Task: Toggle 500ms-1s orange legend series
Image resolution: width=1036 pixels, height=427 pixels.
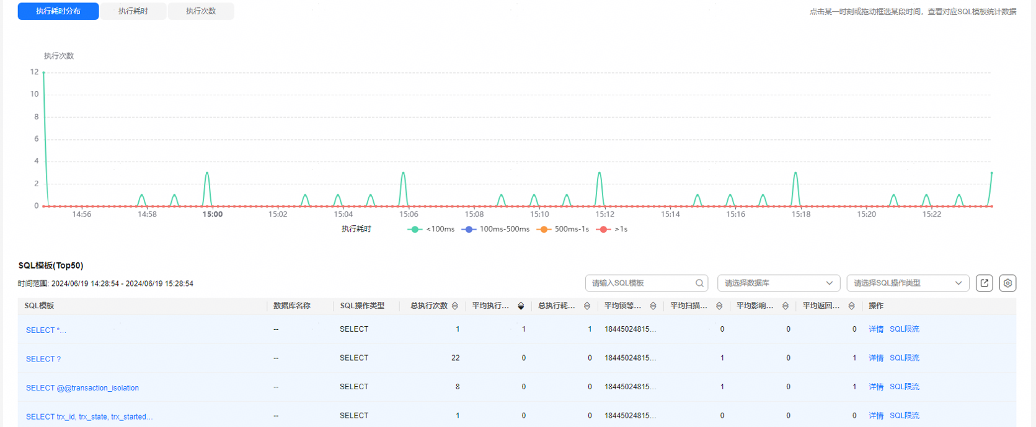Action: click(563, 229)
